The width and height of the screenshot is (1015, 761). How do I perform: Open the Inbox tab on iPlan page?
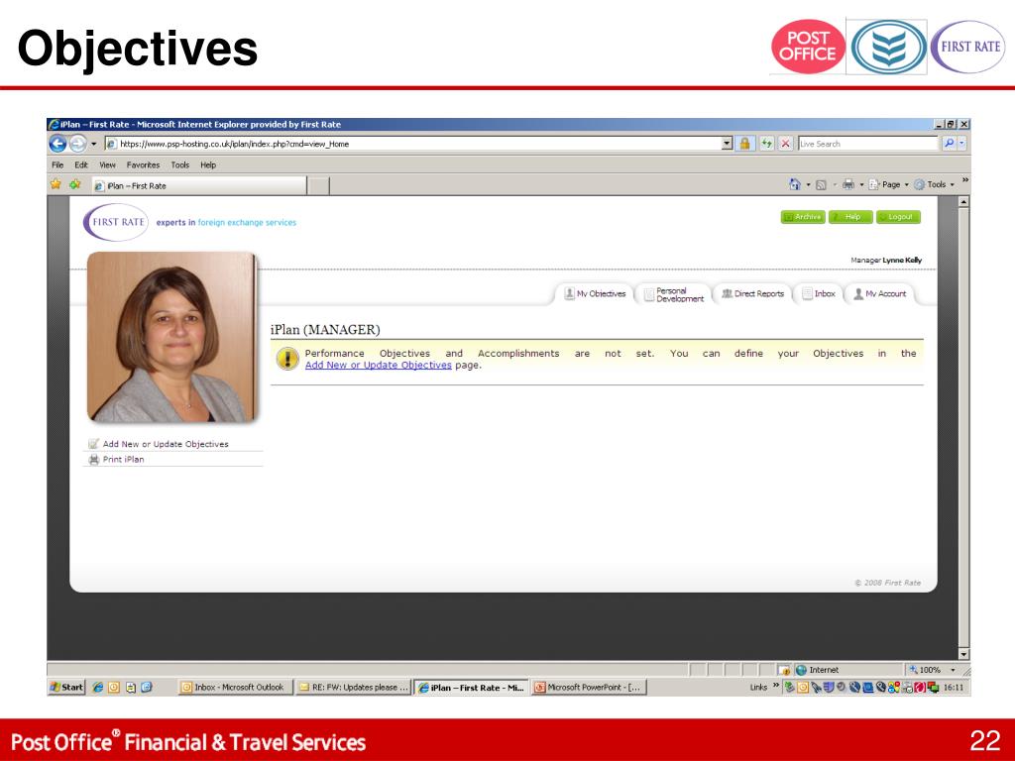819,293
